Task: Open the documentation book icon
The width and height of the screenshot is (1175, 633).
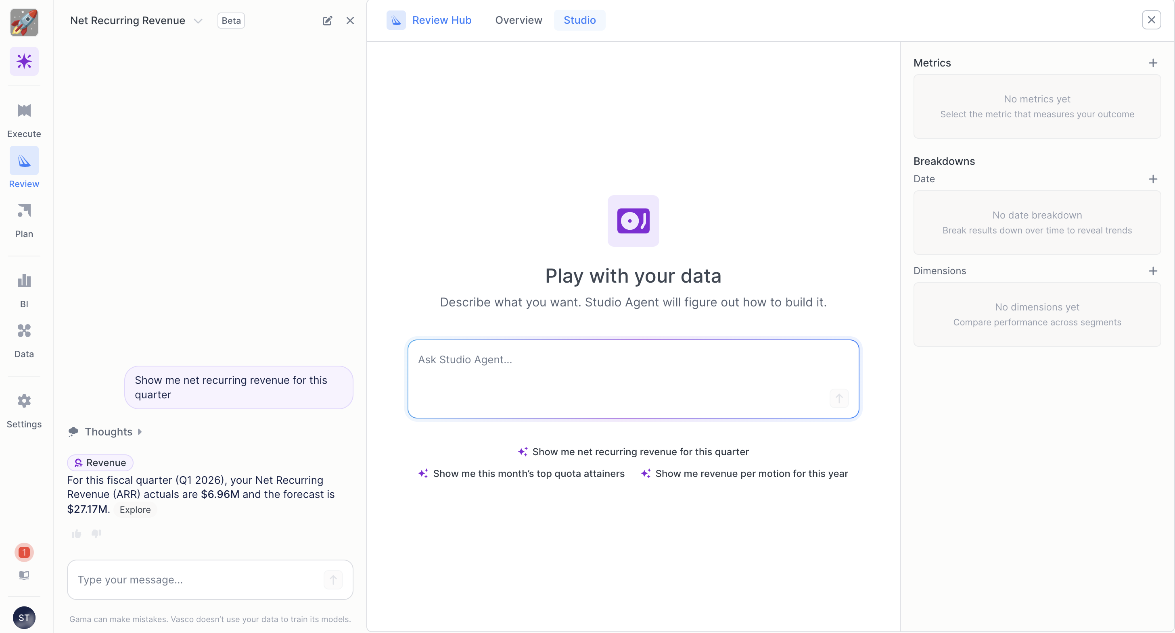Action: tap(24, 576)
